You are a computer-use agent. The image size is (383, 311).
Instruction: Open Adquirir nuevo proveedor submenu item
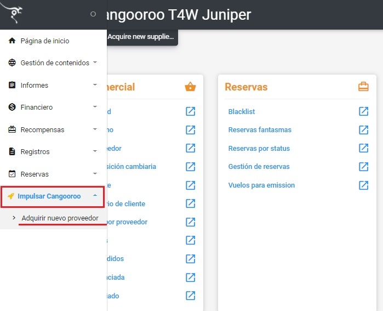(60, 218)
